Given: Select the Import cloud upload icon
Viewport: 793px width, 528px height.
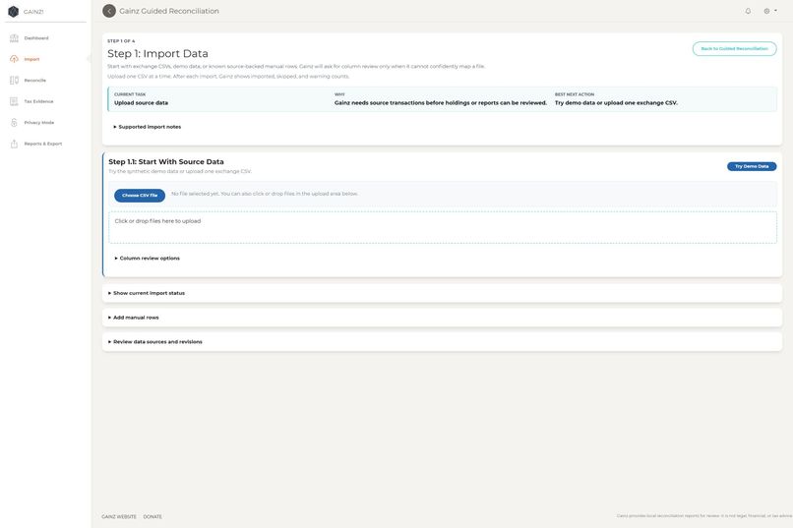Looking at the screenshot, I should 14,59.
